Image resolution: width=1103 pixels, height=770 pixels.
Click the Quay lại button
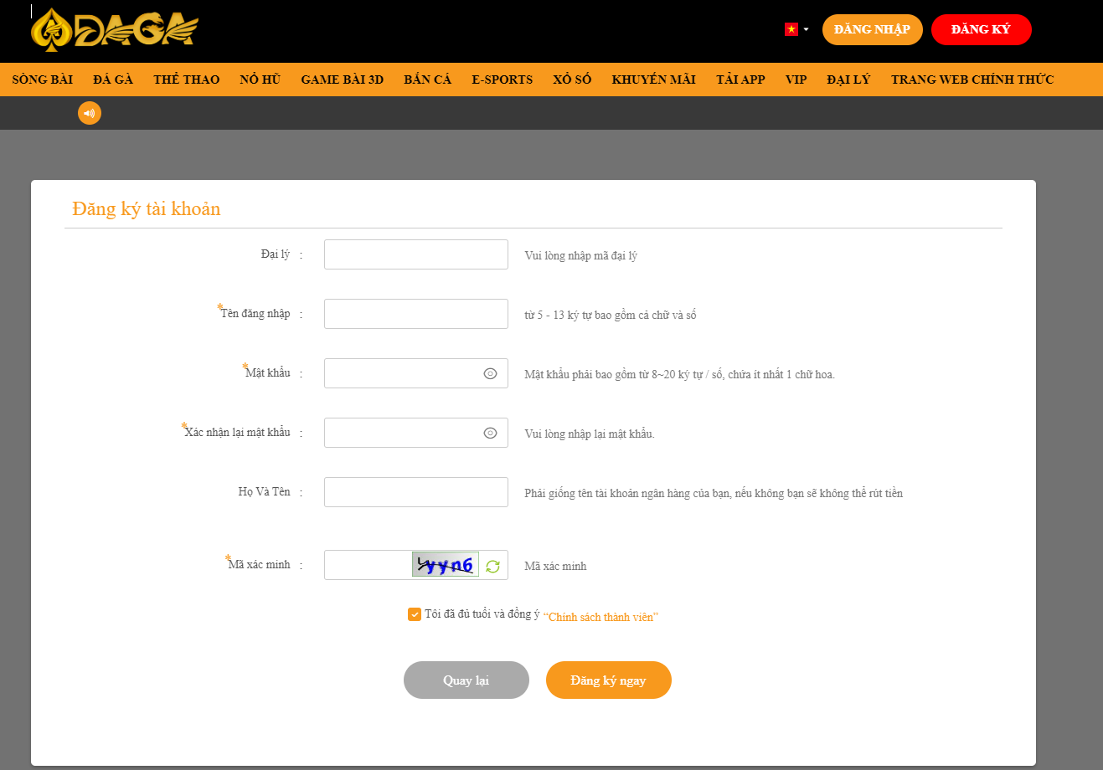466,680
